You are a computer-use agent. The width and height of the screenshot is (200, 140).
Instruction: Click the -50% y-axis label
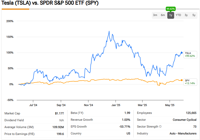point(10,100)
